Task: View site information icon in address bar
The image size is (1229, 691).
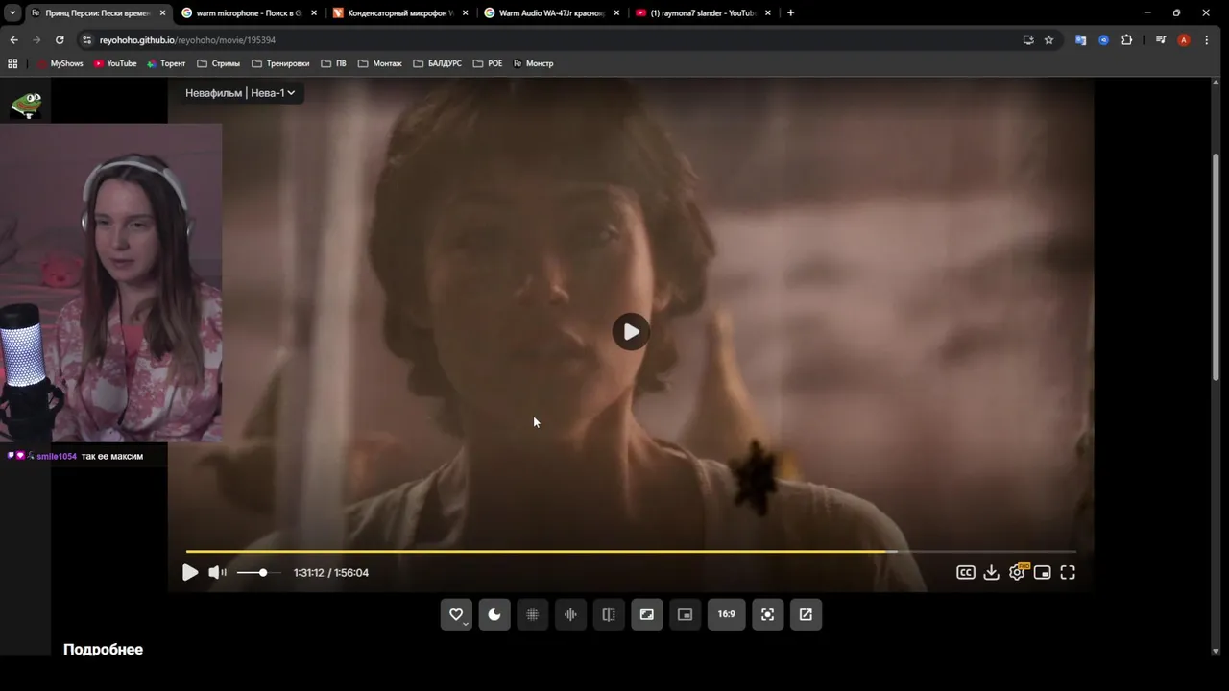Action: tap(86, 40)
